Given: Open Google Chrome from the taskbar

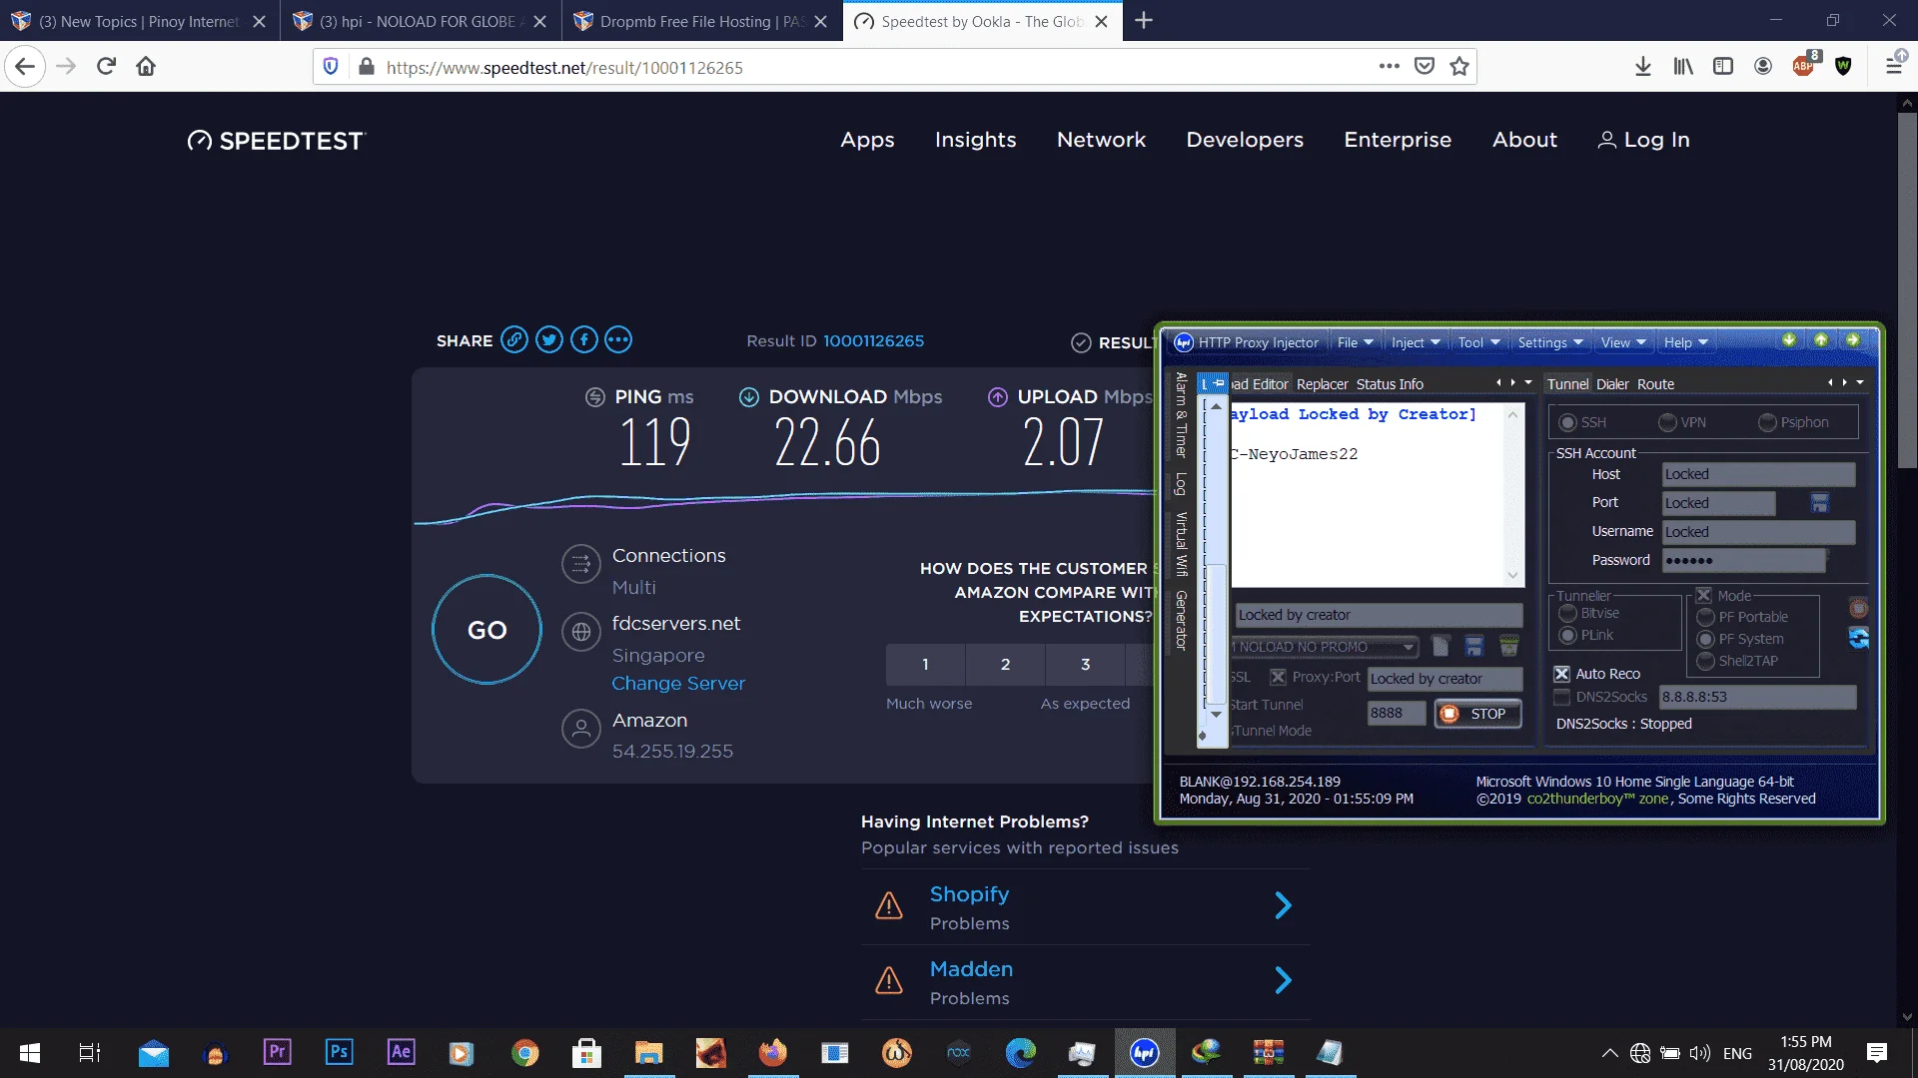Looking at the screenshot, I should pos(524,1052).
